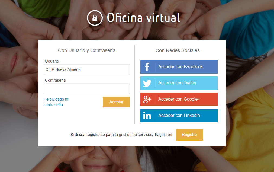Screen dimensions: 274x172
Task: Follow the 'He olvidado mi contraseña' link
Action: tap(56, 102)
